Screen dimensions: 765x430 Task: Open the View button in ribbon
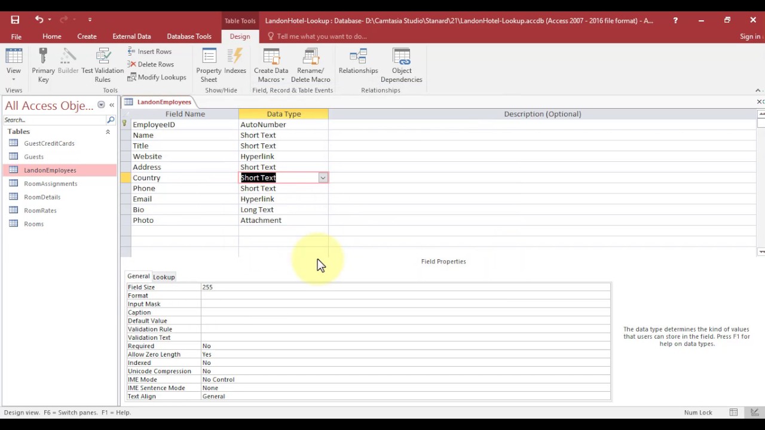[14, 66]
